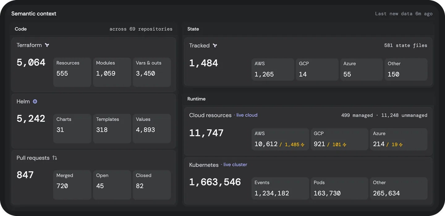This screenshot has width=445, height=216.
Task: Click the 'Semantic context' title
Action: point(34,14)
